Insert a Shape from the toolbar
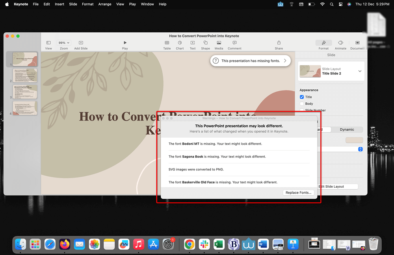The width and height of the screenshot is (394, 255). pos(205,44)
